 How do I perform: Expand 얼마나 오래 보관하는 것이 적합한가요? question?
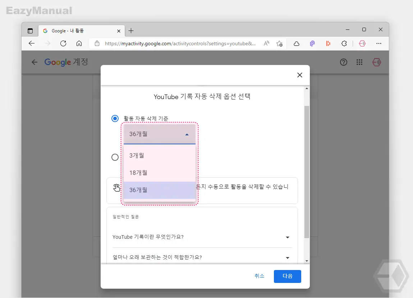click(x=202, y=257)
